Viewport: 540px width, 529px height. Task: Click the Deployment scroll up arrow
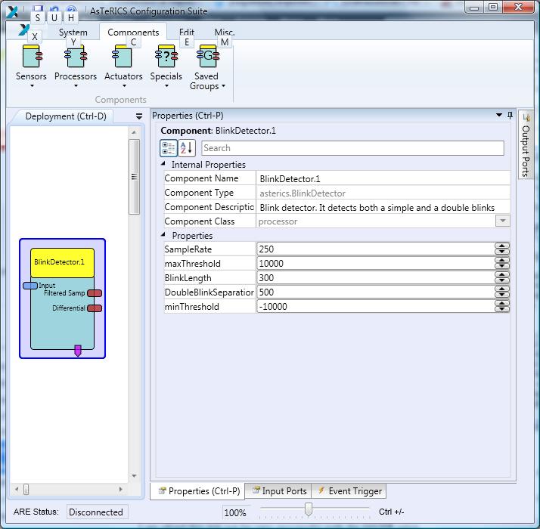point(134,132)
